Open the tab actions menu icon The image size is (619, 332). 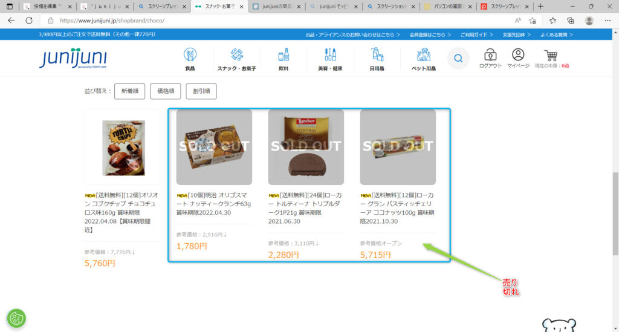point(10,6)
